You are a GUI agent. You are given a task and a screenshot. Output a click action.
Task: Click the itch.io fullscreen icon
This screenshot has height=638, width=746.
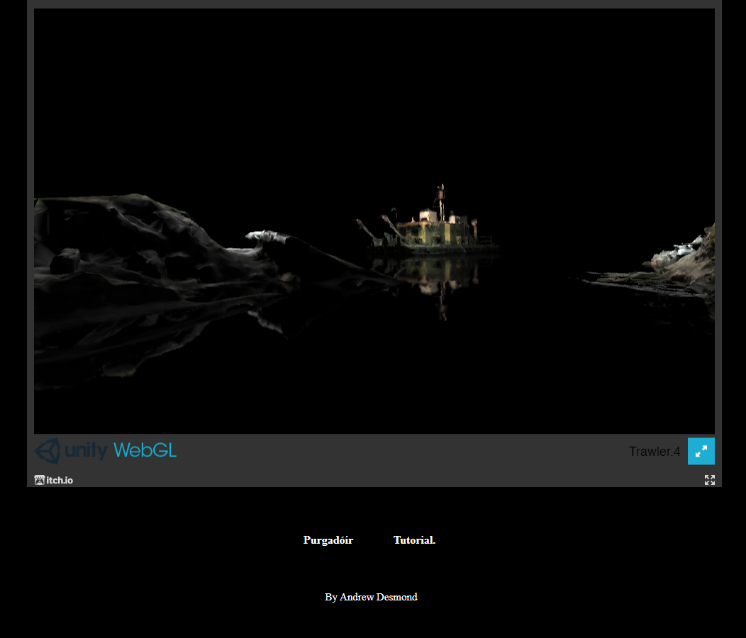coord(709,480)
